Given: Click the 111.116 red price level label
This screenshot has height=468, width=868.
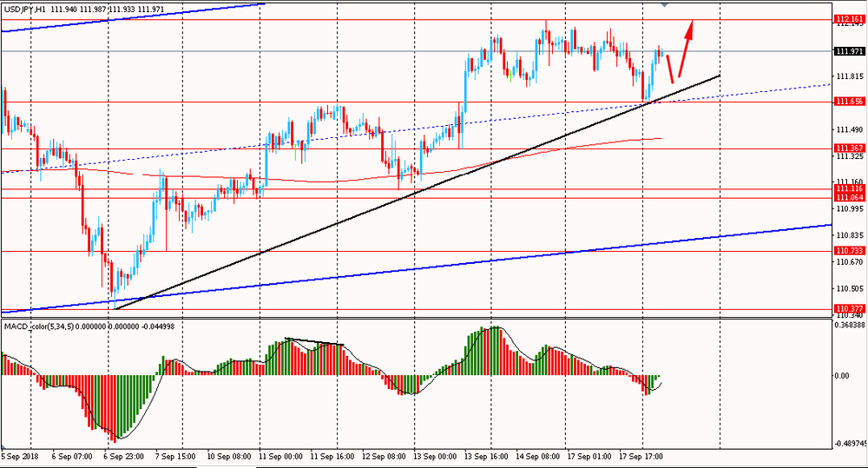Looking at the screenshot, I should point(849,189).
